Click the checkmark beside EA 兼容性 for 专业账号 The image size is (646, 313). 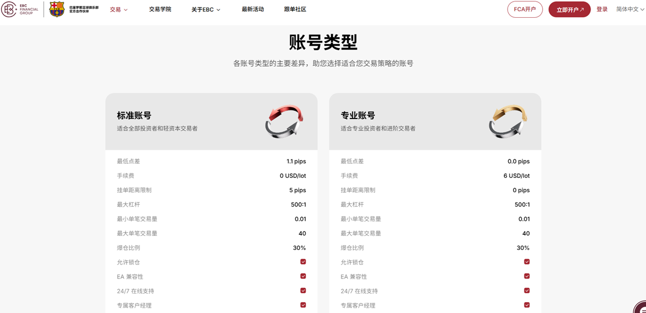526,276
